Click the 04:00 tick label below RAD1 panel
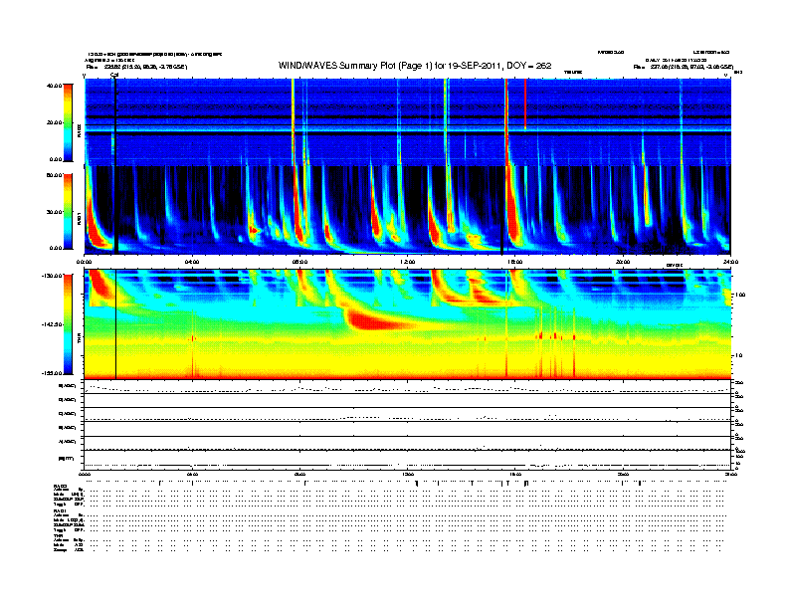788x609 pixels. click(x=192, y=262)
